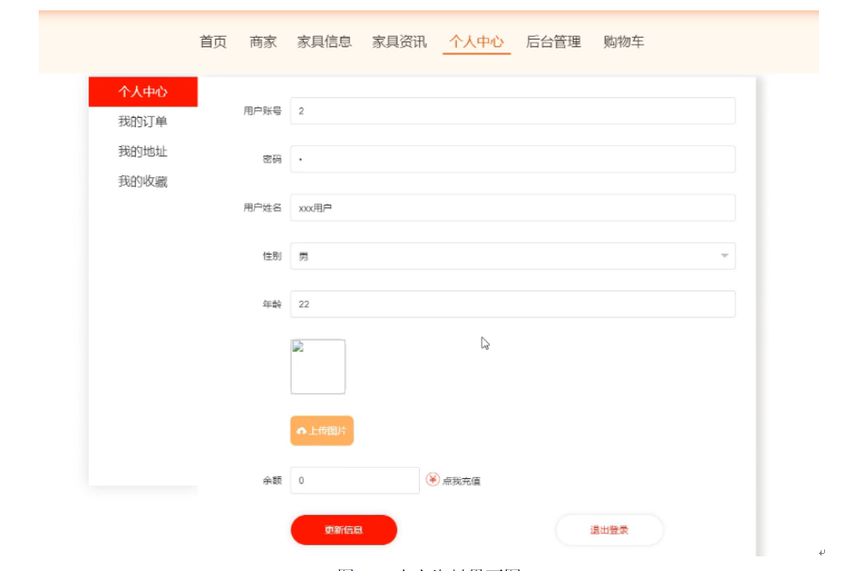The image size is (868, 571).
Task: Click the 上传图片 upload button
Action: tap(322, 431)
